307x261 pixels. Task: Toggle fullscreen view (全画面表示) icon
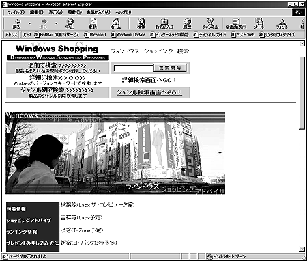pyautogui.click(x=236, y=24)
